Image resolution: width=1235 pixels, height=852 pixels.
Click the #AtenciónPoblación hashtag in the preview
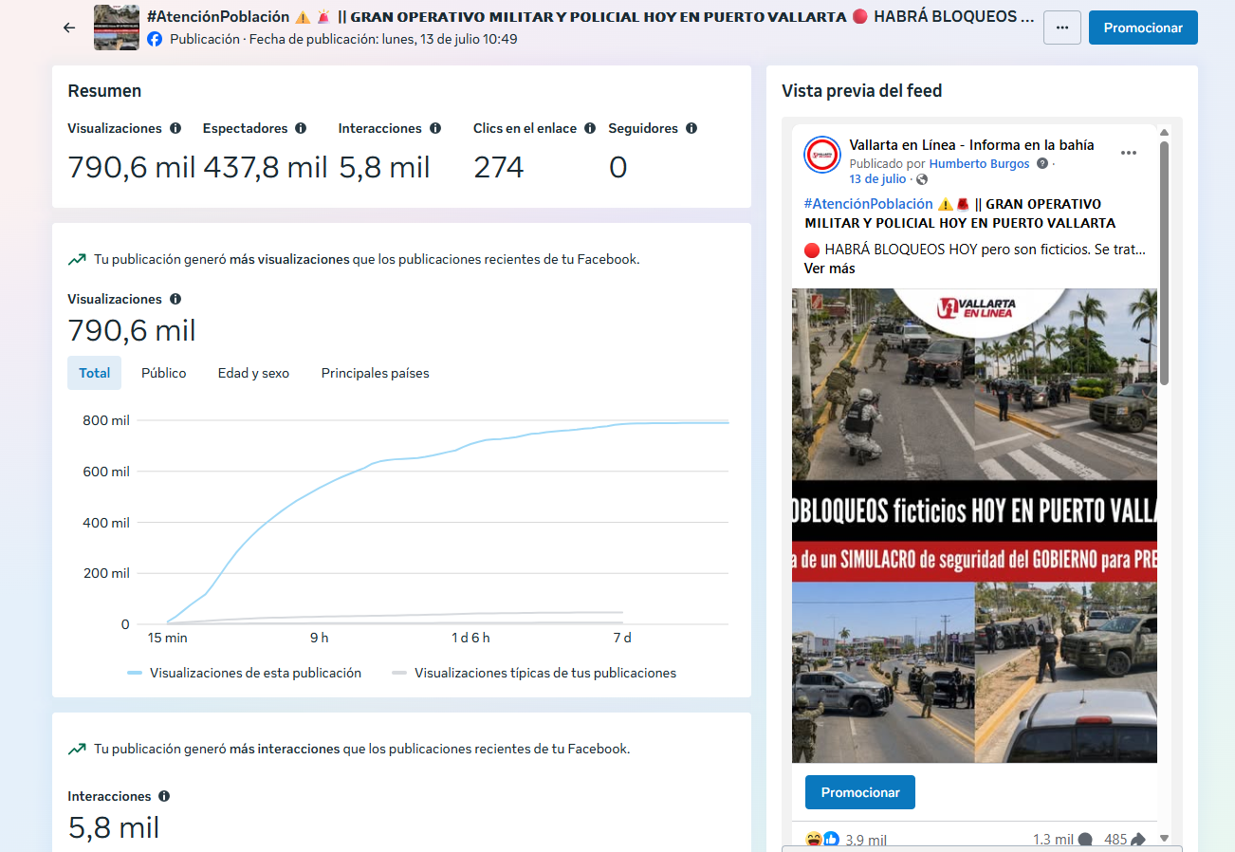(x=868, y=204)
